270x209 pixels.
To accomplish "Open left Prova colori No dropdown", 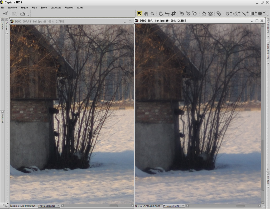I will click(x=49, y=206).
